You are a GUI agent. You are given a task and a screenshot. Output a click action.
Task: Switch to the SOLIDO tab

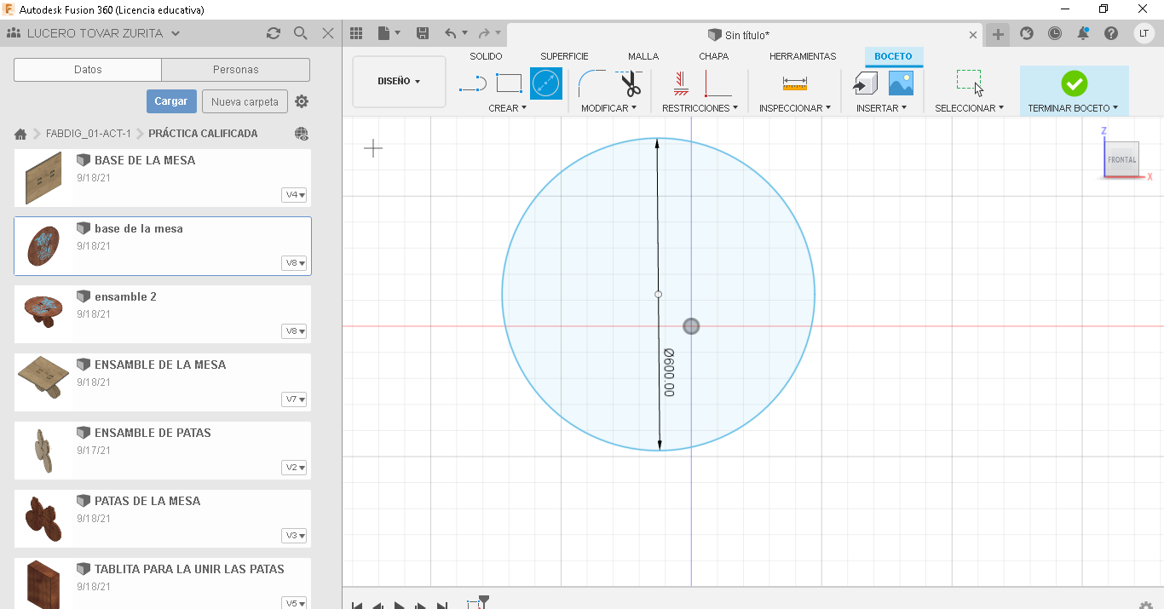(486, 56)
